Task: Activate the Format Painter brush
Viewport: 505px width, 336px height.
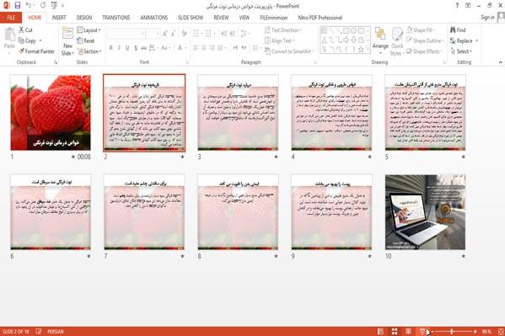Action: click(36, 51)
